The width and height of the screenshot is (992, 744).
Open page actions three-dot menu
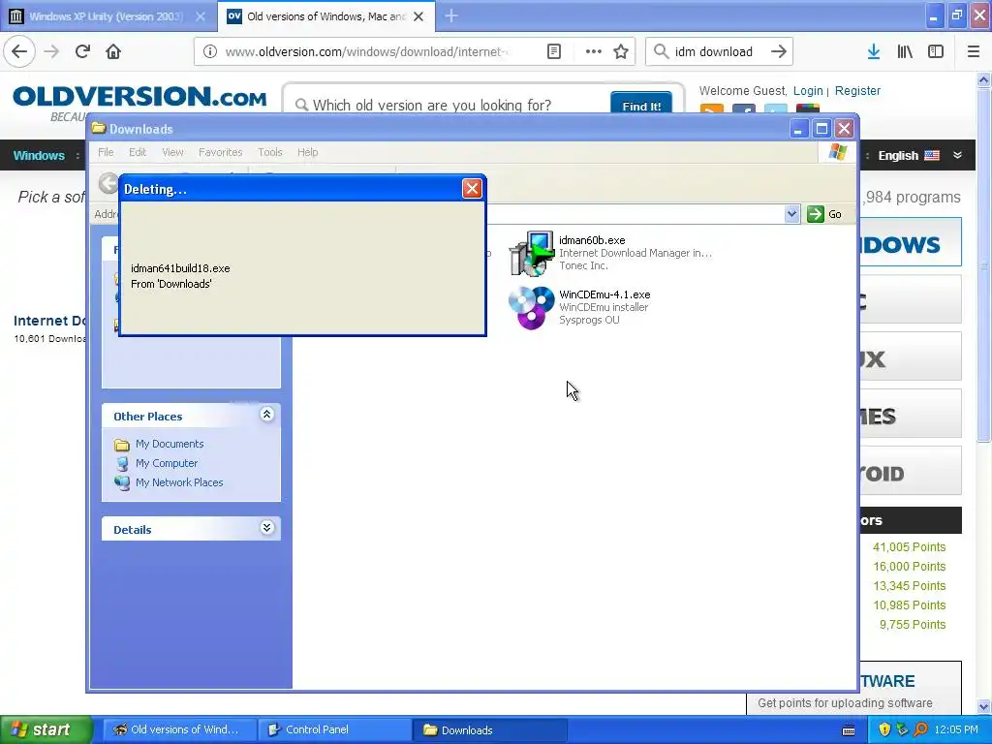pyautogui.click(x=594, y=52)
